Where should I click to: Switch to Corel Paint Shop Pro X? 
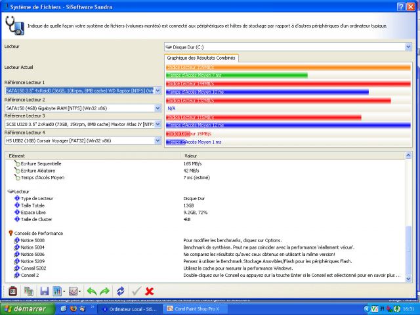pyautogui.click(x=196, y=309)
